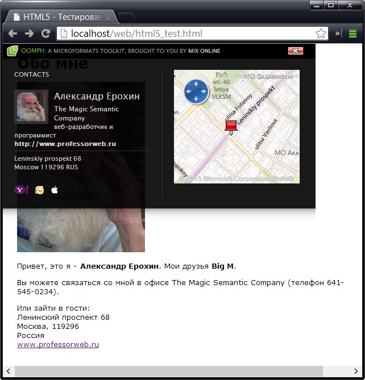Export contact to Outlook icon
The width and height of the screenshot is (365, 380).
40,190
